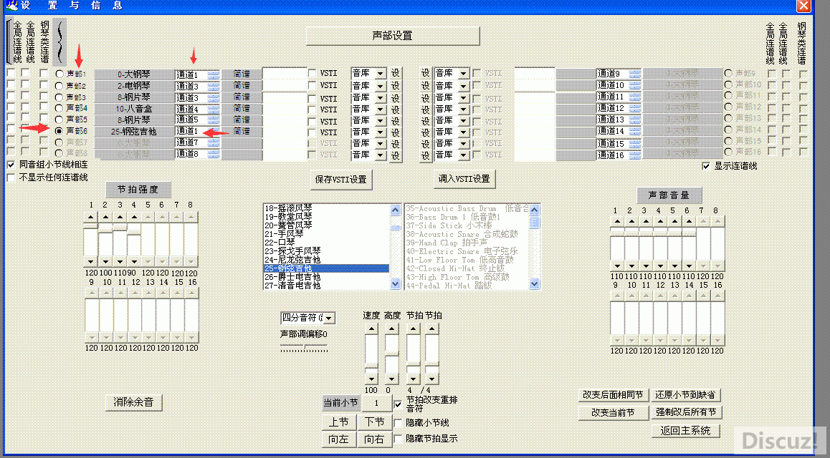Click 当前小节 button
The image size is (830, 458).
pyautogui.click(x=341, y=404)
